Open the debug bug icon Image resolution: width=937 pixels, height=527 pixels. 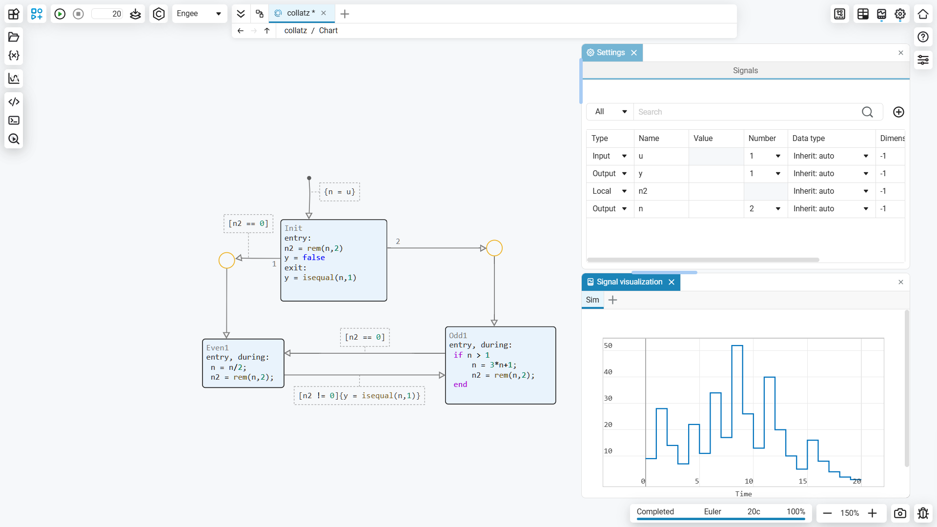point(923,513)
